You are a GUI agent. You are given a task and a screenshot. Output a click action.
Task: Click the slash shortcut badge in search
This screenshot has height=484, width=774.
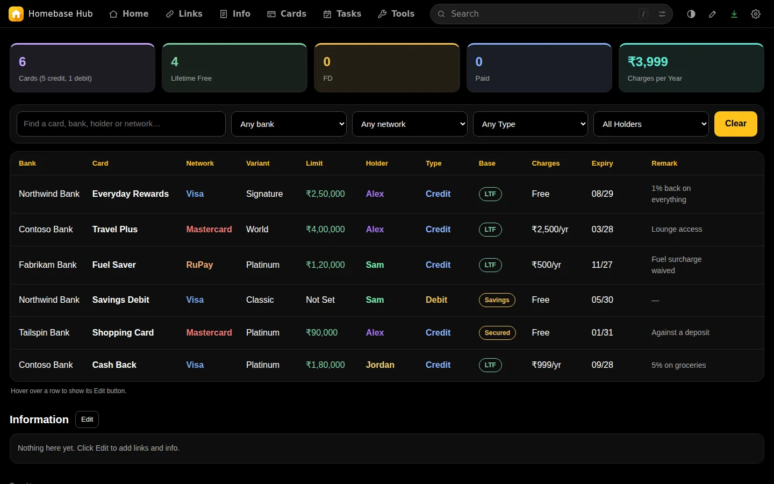[643, 14]
